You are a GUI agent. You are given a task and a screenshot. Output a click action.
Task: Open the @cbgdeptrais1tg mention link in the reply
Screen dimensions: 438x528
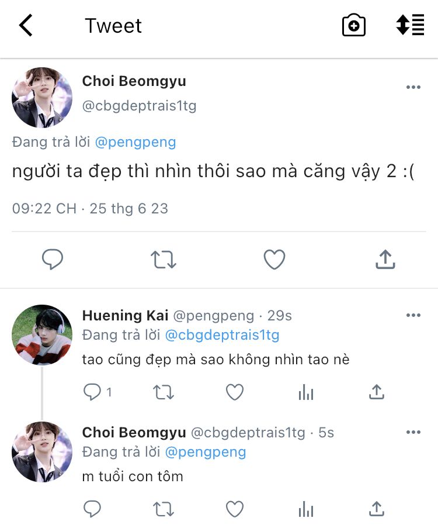coord(222,335)
